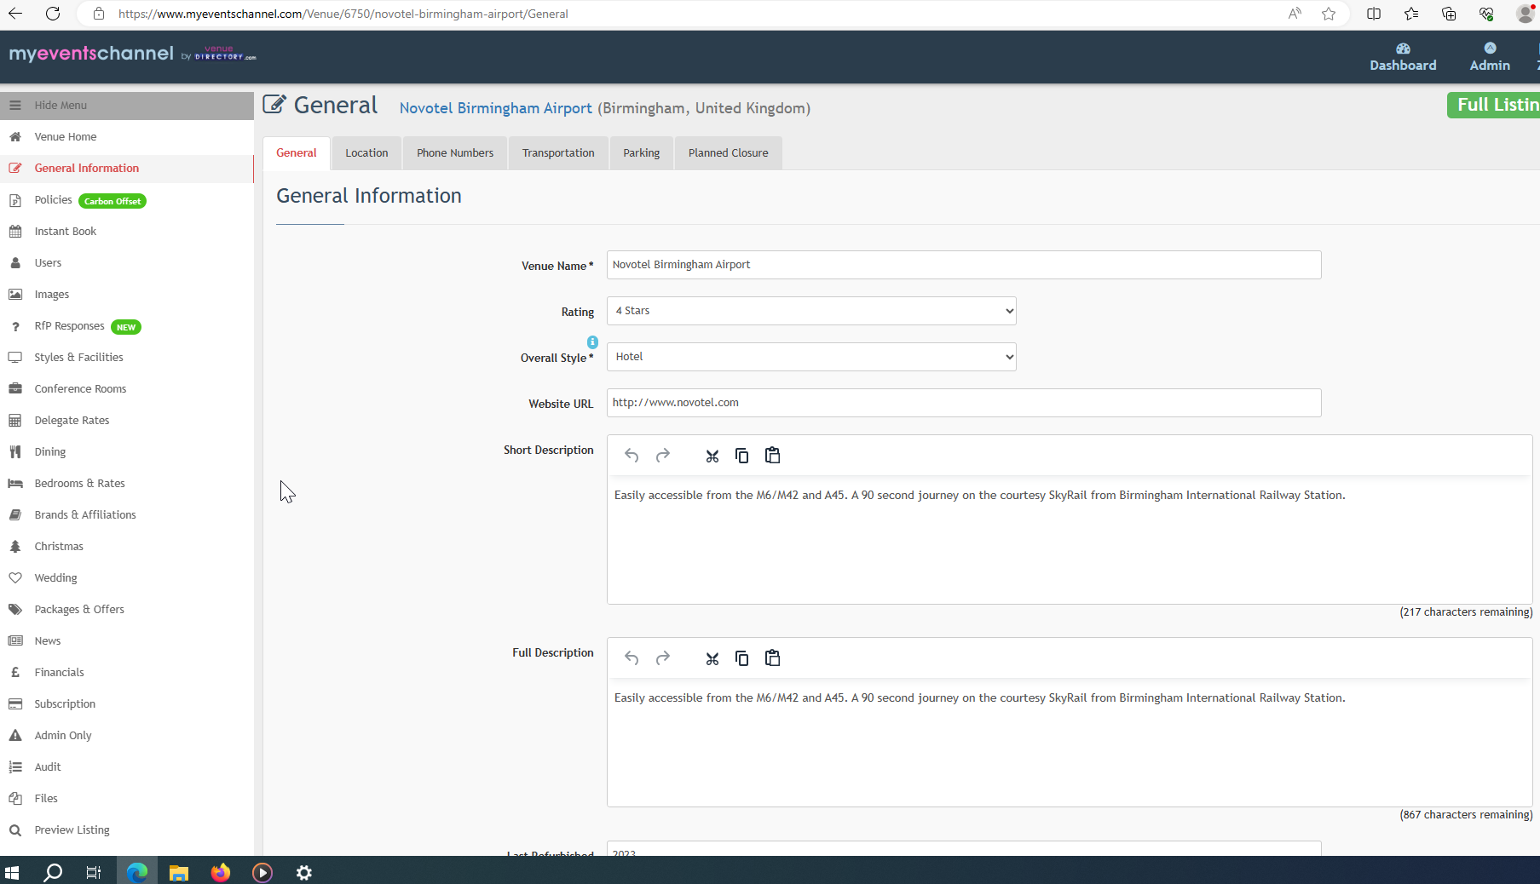This screenshot has width=1540, height=884.
Task: Open browser Collections icon
Action: [1449, 14]
